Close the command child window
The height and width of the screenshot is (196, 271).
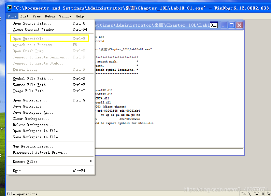(x=239, y=25)
